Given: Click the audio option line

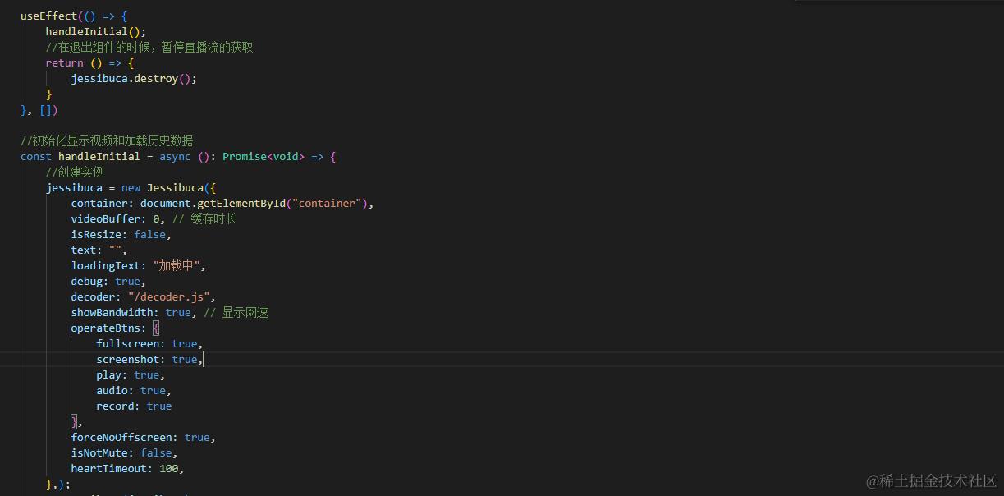Looking at the screenshot, I should (x=134, y=390).
